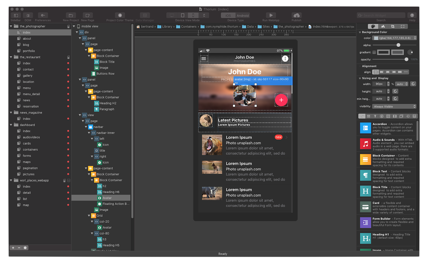
Task: Open Preferences gear in toolbar
Action: click(43, 15)
